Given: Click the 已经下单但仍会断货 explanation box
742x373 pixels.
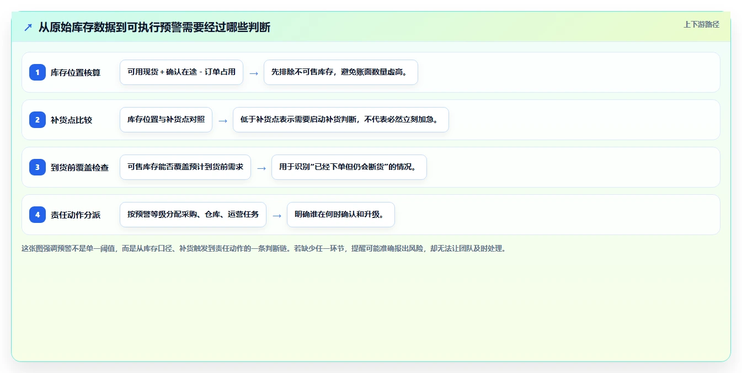Looking at the screenshot, I should (349, 167).
